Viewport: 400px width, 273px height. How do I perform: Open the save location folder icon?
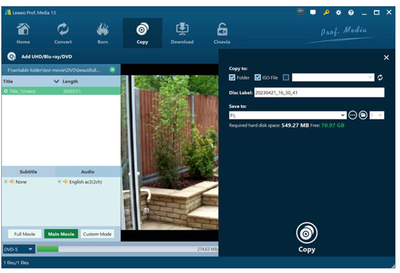pos(363,115)
